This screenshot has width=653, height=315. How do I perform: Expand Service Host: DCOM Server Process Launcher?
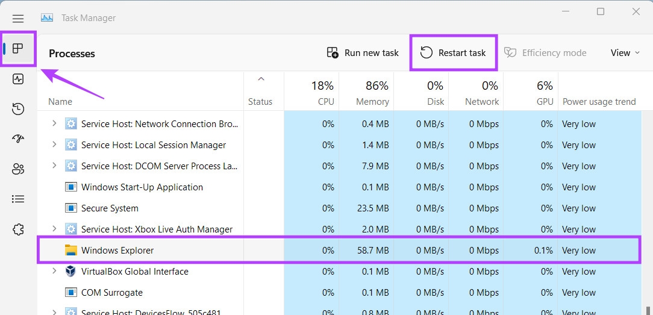pyautogui.click(x=54, y=166)
